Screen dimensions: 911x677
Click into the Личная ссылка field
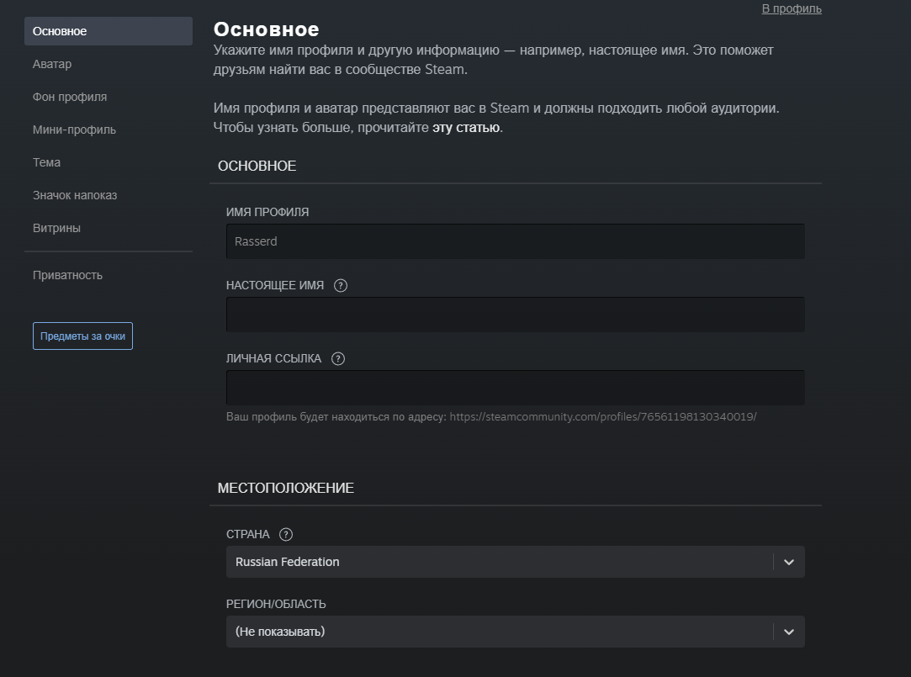(x=515, y=388)
